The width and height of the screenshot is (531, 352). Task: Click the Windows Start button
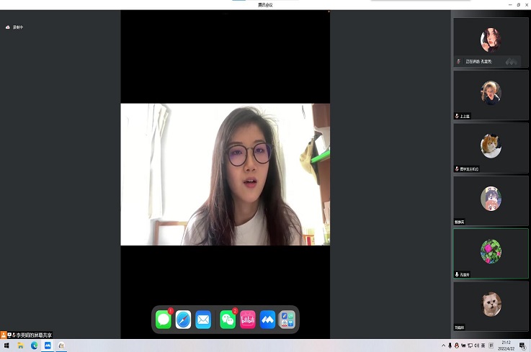(x=6, y=346)
